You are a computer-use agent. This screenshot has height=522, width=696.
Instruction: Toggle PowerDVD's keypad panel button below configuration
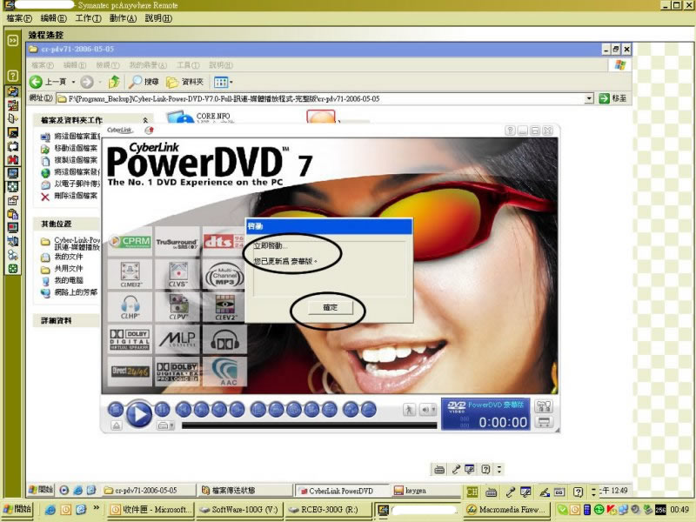coord(544,422)
